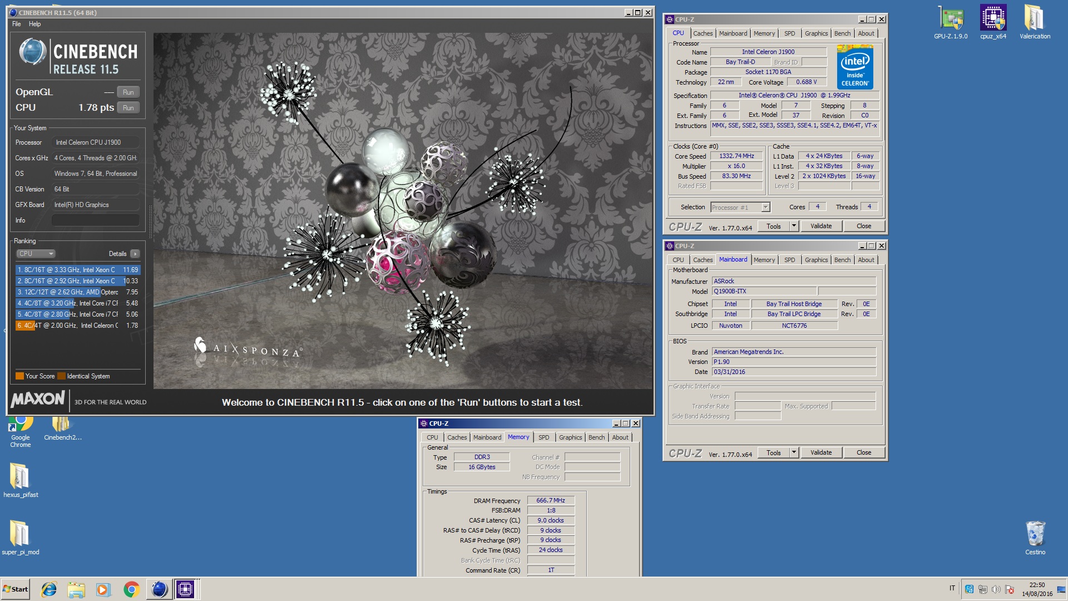Open Tools dropdown arrow in top CPU-Z window
The image size is (1068, 601).
point(794,226)
